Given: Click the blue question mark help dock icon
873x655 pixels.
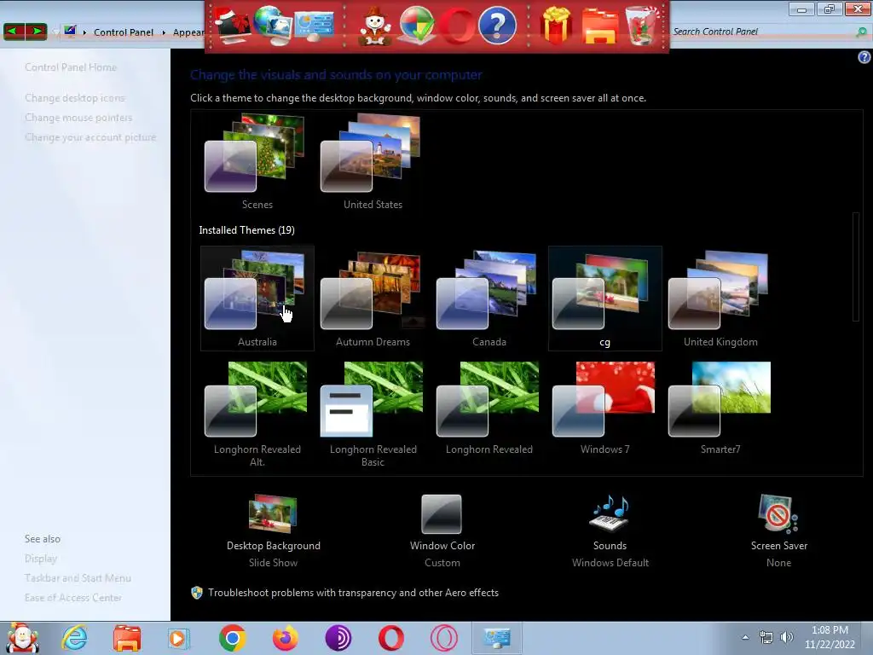Looking at the screenshot, I should 497,25.
